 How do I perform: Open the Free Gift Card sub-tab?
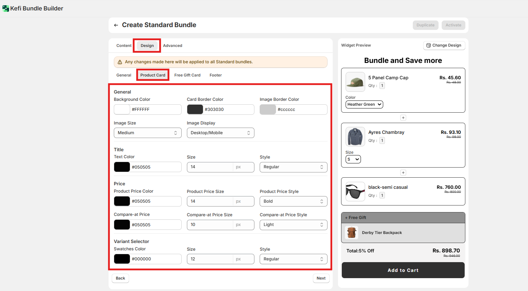tap(187, 75)
